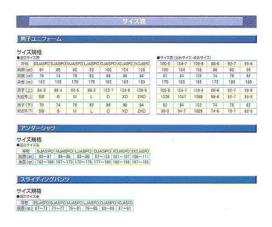Click the 108-9 cell in 男子(上) row
The width and height of the screenshot is (272, 227).
(x=141, y=91)
